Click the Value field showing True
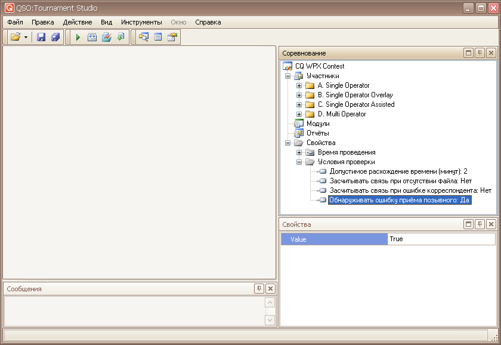This screenshot has width=501, height=345. pyautogui.click(x=441, y=239)
